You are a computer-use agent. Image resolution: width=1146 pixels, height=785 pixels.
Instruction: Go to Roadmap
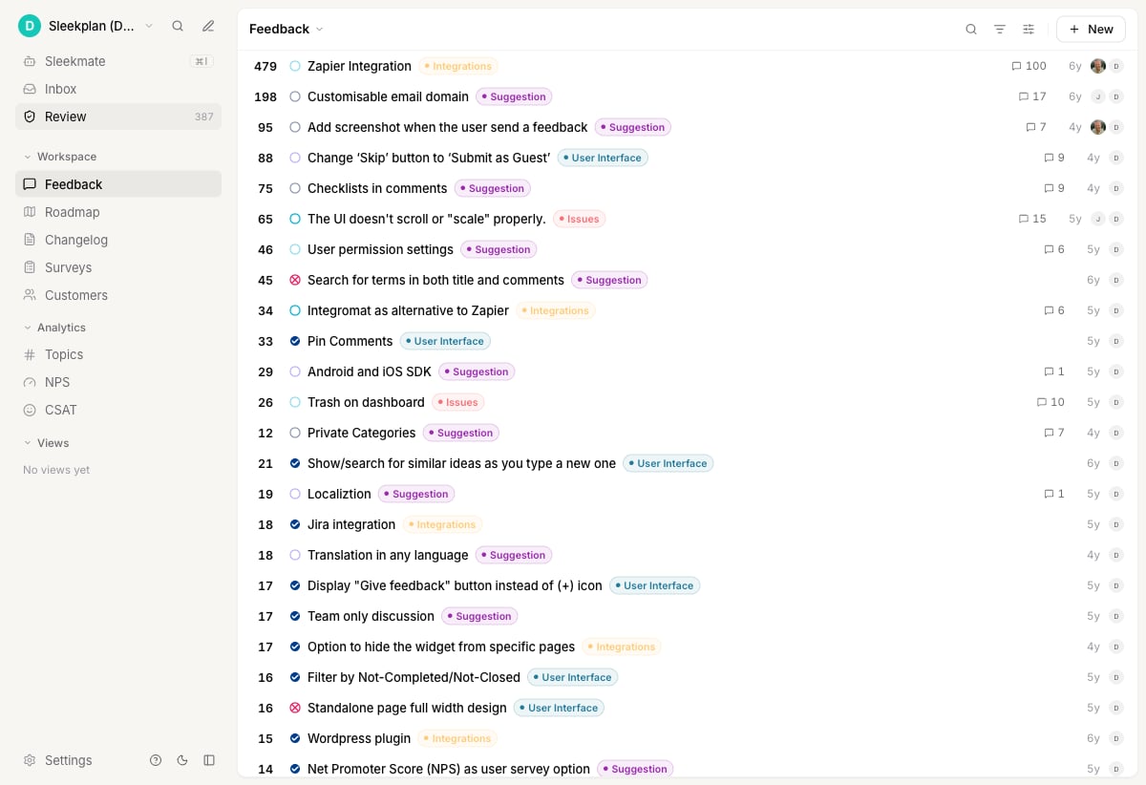(118, 212)
